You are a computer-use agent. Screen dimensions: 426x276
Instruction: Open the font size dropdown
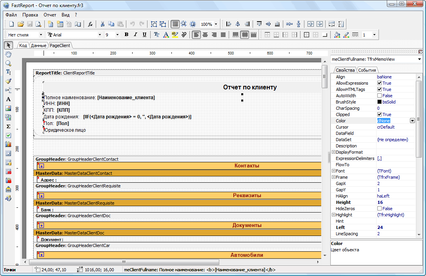tap(117, 35)
